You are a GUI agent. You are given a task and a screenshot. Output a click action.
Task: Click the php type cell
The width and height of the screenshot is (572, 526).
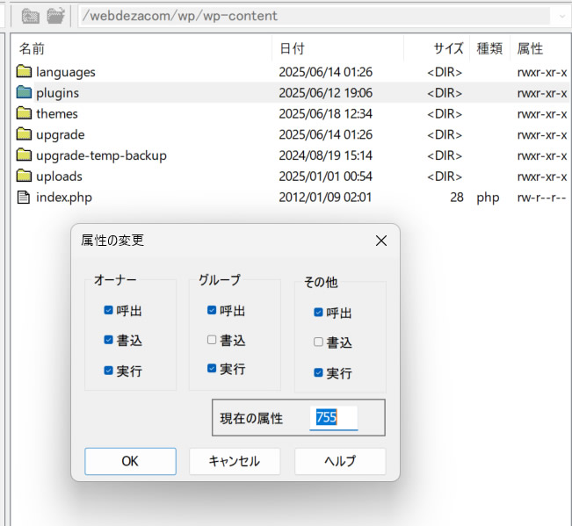pyautogui.click(x=488, y=198)
